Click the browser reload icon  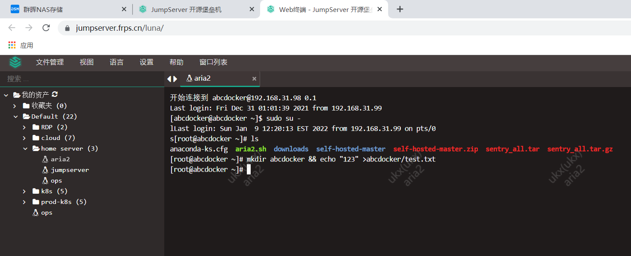(46, 28)
